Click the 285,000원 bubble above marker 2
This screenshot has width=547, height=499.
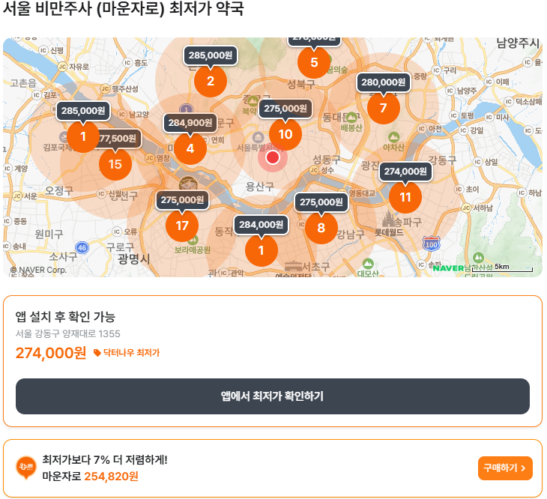click(211, 55)
